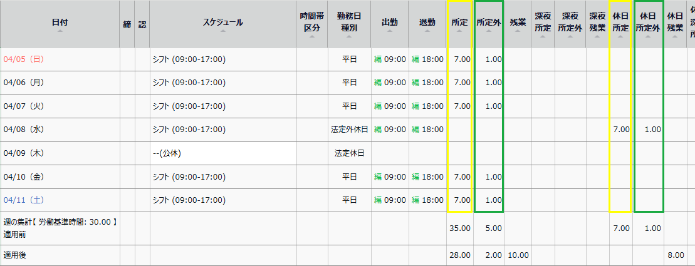Click the 編 edit icon for 04/08 出勤
This screenshot has width=695, height=266.
[378, 130]
